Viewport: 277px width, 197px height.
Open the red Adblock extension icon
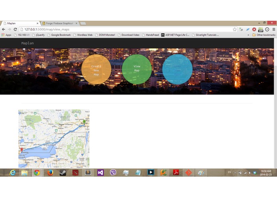(254, 30)
